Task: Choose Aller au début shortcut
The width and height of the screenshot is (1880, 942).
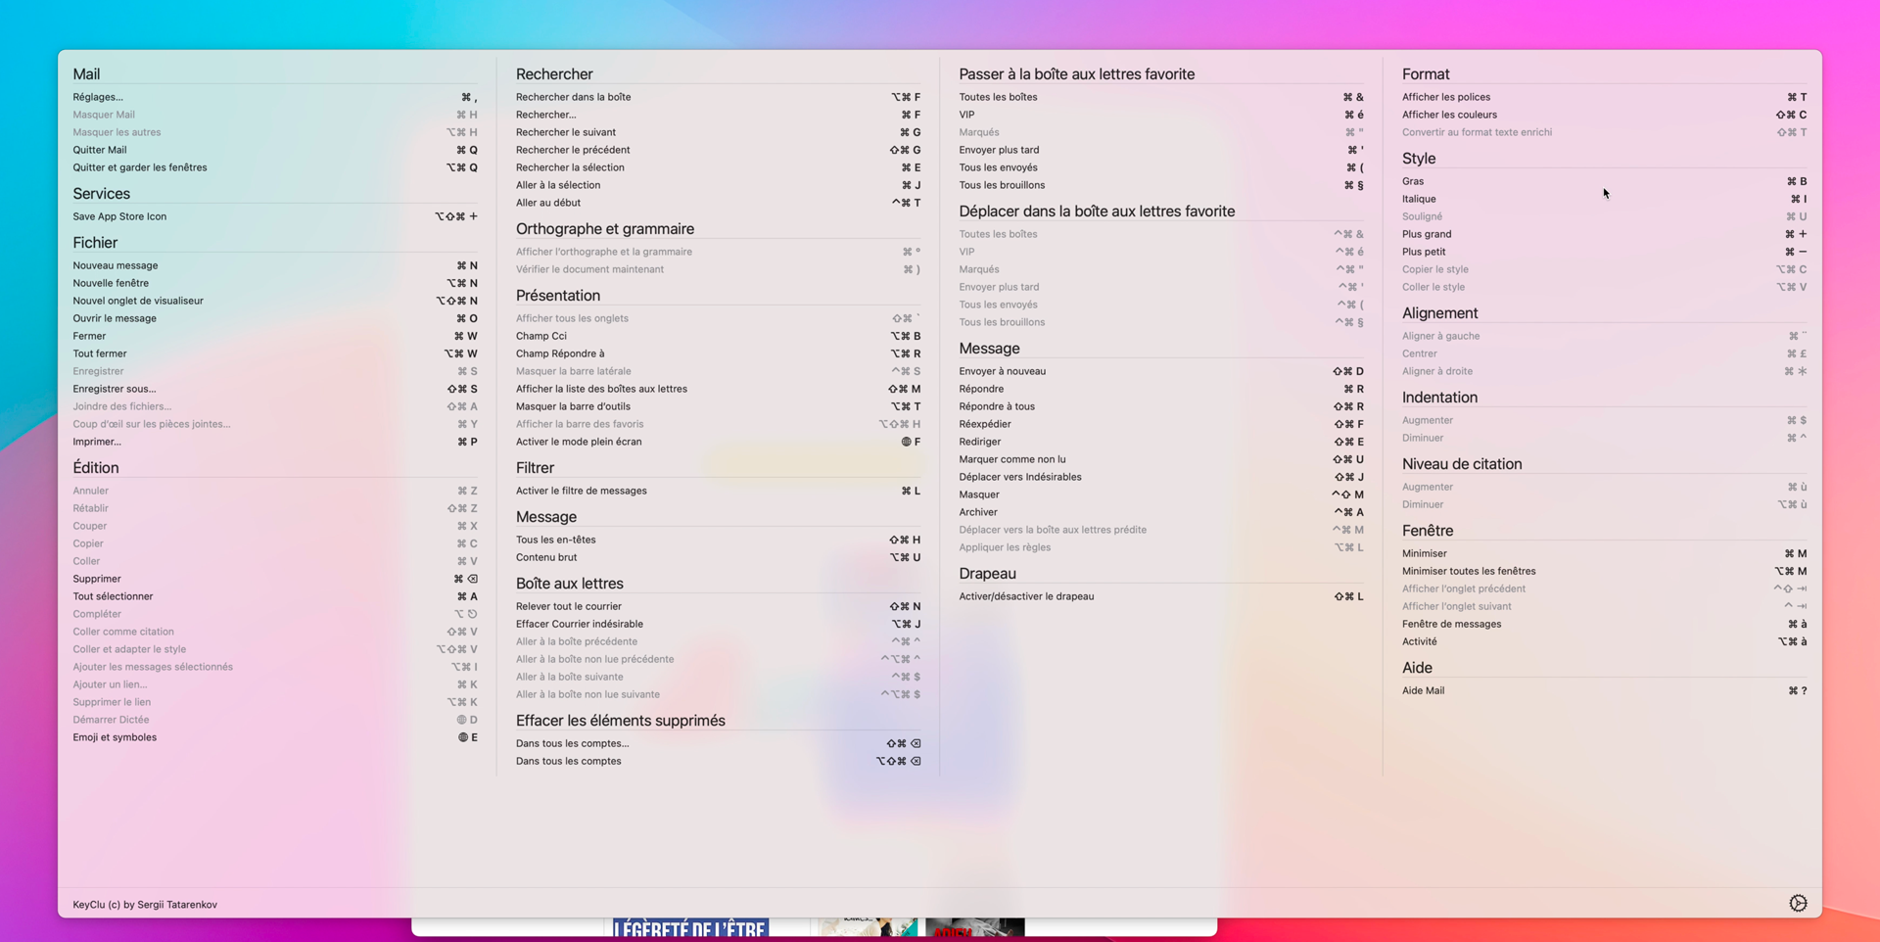Action: [x=719, y=203]
